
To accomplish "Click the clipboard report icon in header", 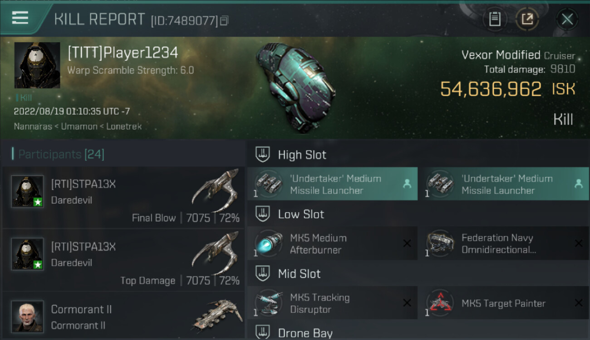I will click(x=495, y=19).
